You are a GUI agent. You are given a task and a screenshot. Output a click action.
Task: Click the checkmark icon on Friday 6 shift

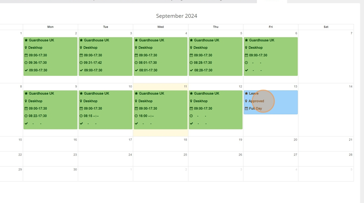246,70
